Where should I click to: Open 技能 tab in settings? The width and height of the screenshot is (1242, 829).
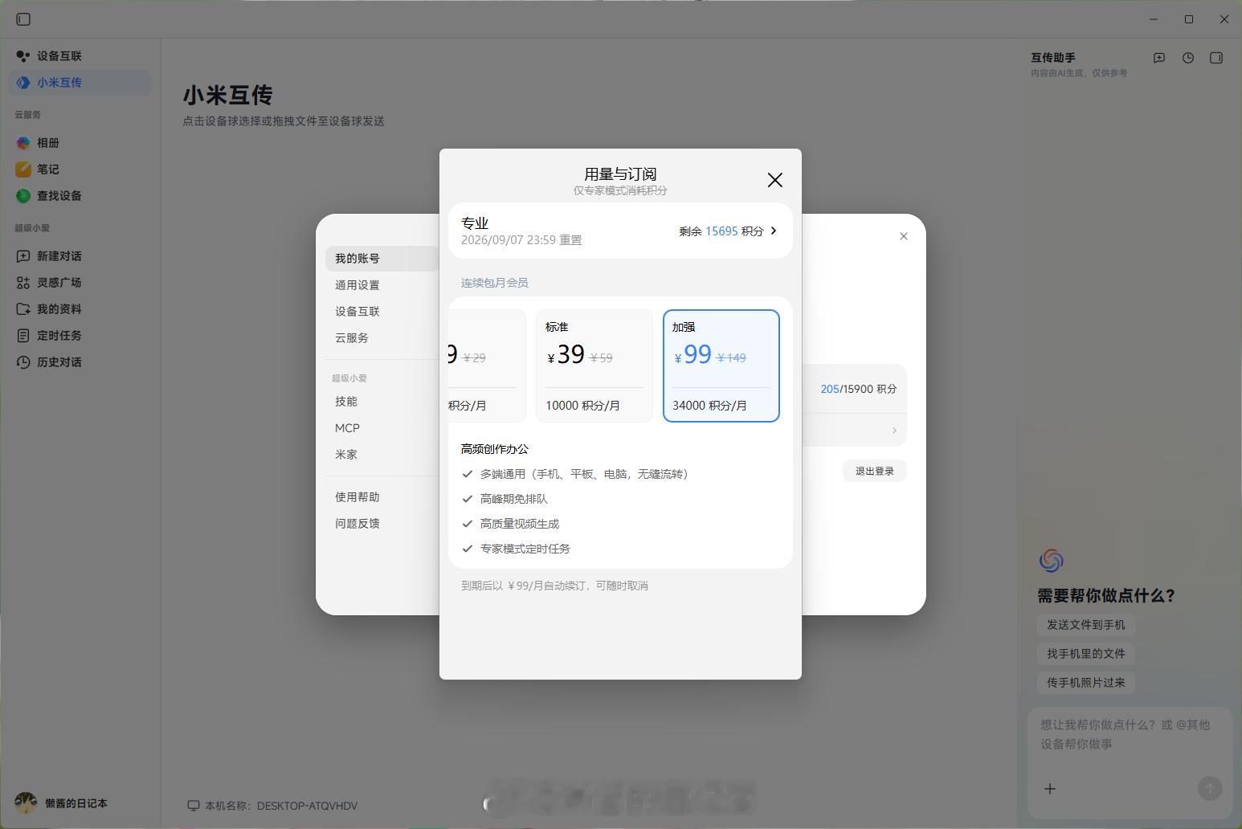tap(382, 402)
